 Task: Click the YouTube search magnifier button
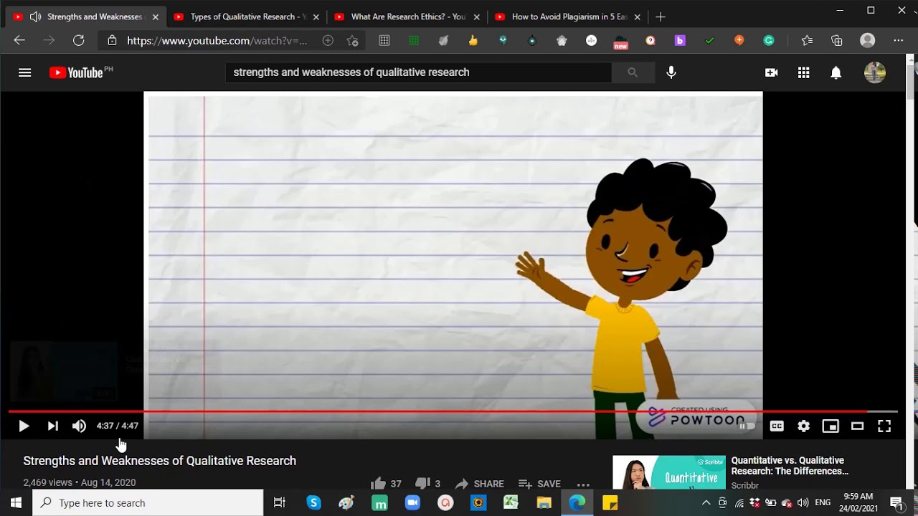coord(633,72)
